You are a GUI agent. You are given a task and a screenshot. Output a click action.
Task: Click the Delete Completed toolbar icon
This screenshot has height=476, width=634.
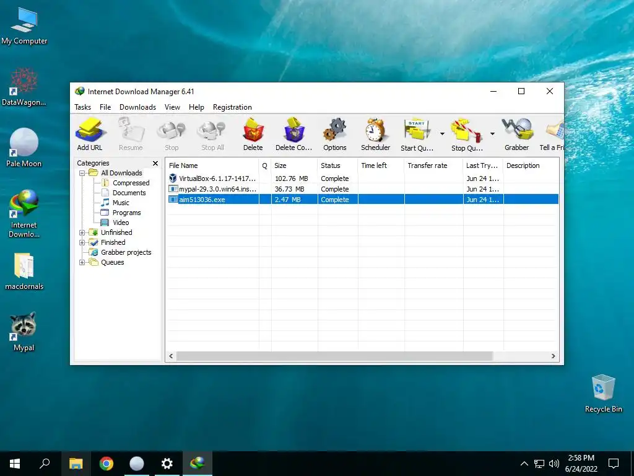[293, 134]
